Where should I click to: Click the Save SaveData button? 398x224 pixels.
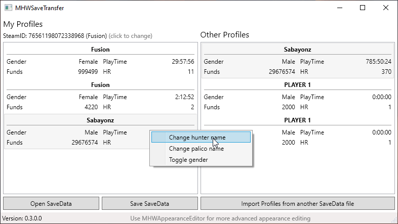click(150, 204)
